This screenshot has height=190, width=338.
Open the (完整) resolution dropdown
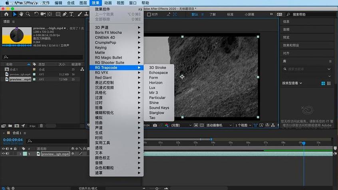click(x=181, y=125)
